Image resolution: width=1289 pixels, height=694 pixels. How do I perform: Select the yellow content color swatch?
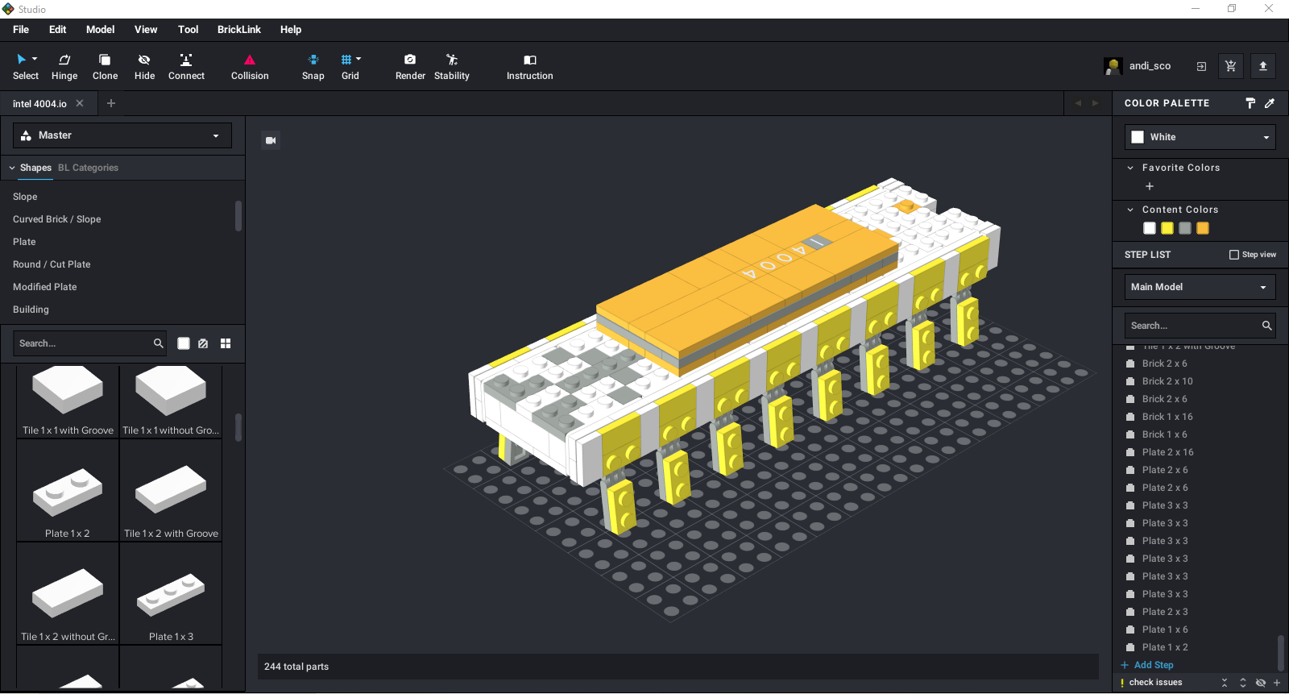pyautogui.click(x=1167, y=228)
